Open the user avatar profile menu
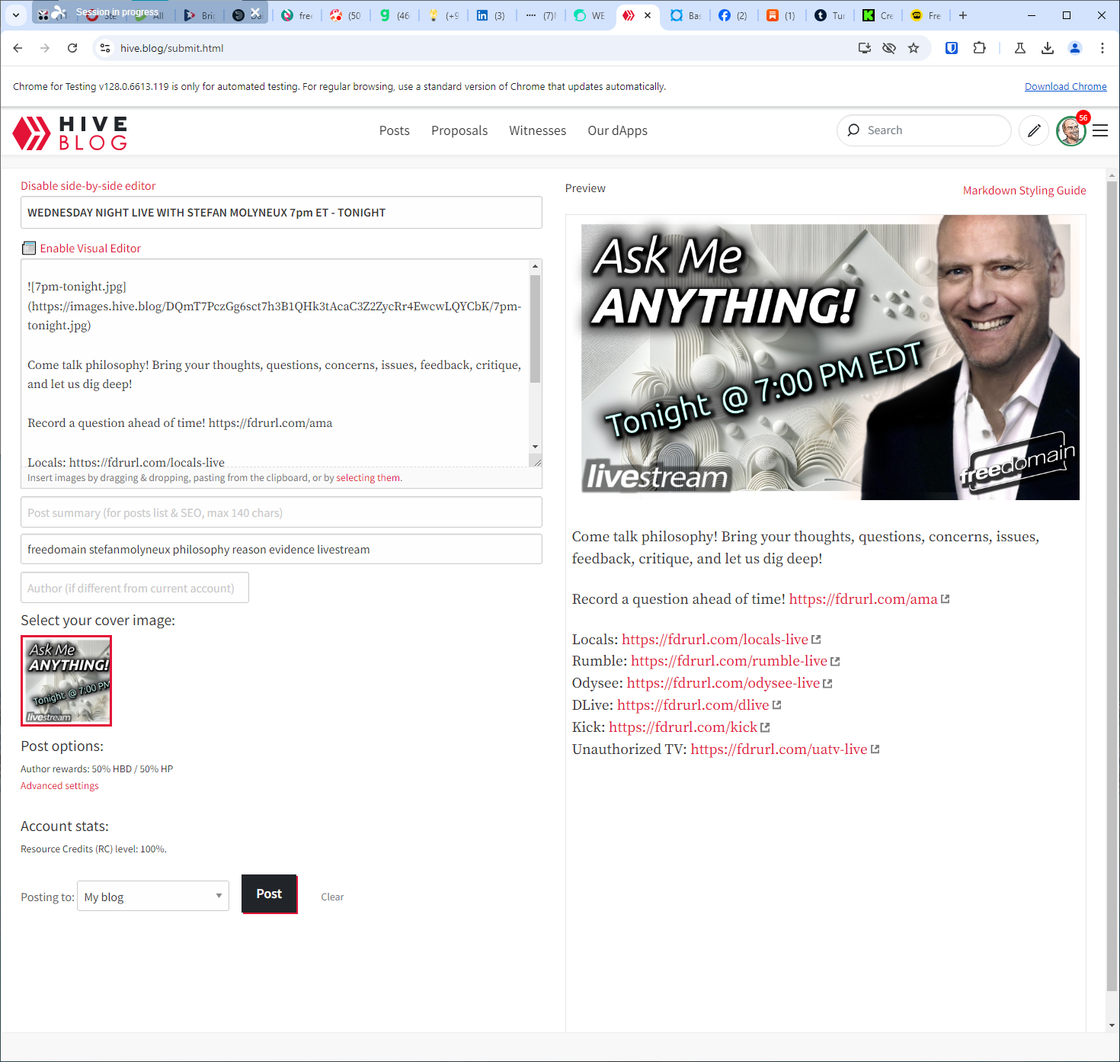This screenshot has height=1062, width=1120. click(1070, 131)
